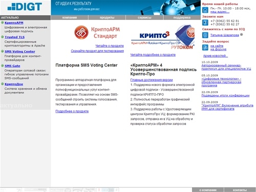Open the Крипто3 Рутокен banner image
This screenshot has height=192, width=256.
tap(163, 37)
